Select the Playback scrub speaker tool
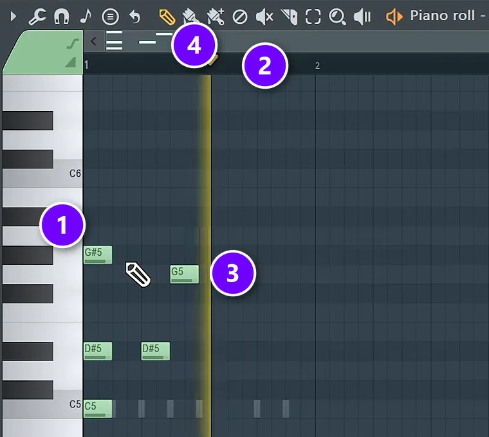The width and height of the screenshot is (489, 437). pos(362,17)
